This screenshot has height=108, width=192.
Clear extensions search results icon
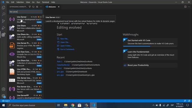[x=37, y=7]
